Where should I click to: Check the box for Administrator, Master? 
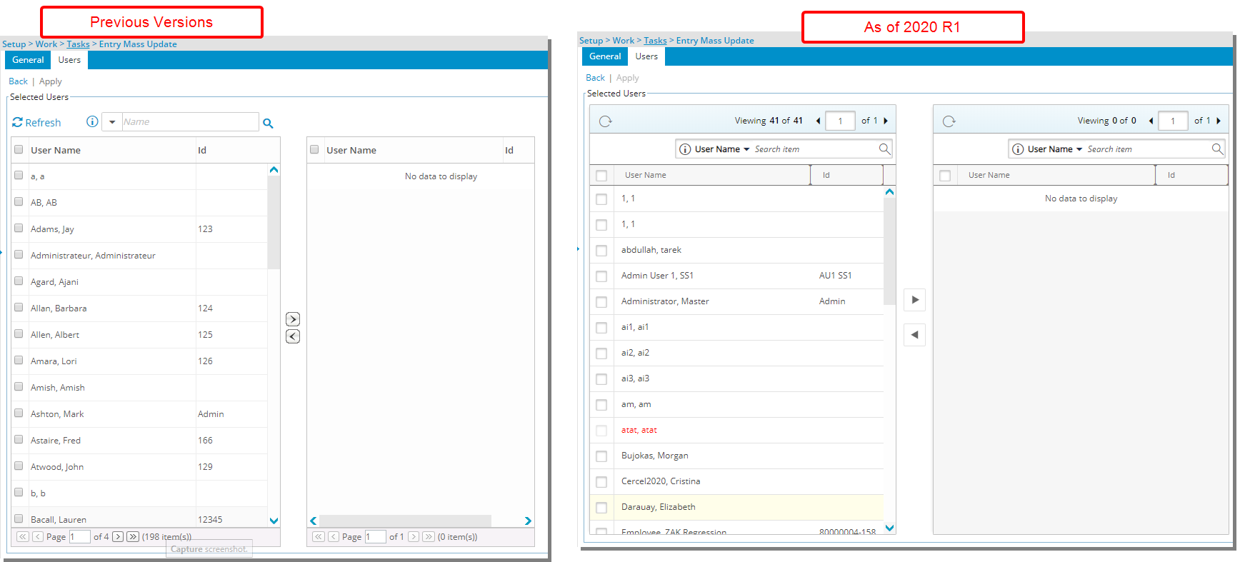point(601,302)
